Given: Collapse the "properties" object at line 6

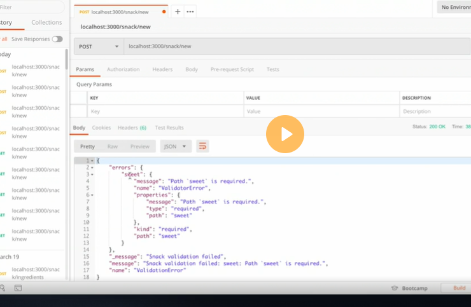Looking at the screenshot, I should click(92, 195).
